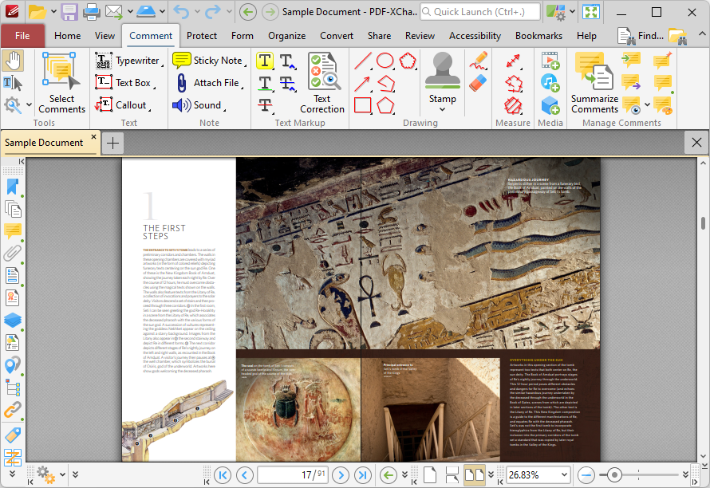Image resolution: width=710 pixels, height=488 pixels.
Task: Toggle single page layout
Action: pos(430,475)
